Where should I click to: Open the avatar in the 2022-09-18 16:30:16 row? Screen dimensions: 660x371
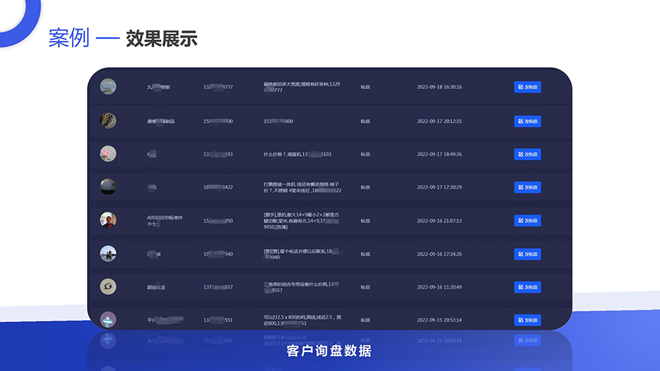point(108,86)
